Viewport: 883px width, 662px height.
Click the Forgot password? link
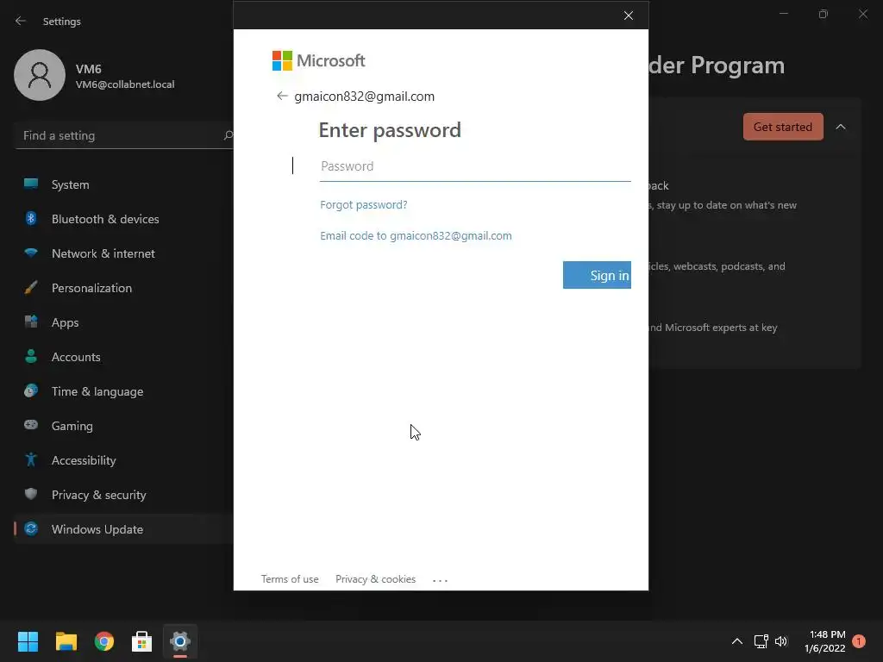point(363,204)
